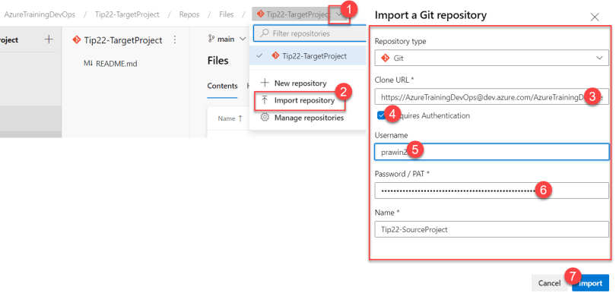616x296 pixels.
Task: Select the Tip22-TargetProject repo in file tree header
Action: tap(117, 40)
